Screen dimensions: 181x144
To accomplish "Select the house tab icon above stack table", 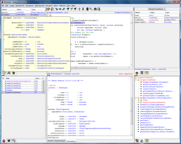I will 14,73.
